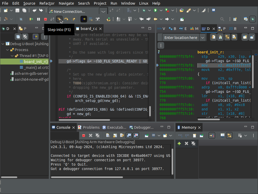
Task: Click the Enter location here field
Action: [181, 38]
